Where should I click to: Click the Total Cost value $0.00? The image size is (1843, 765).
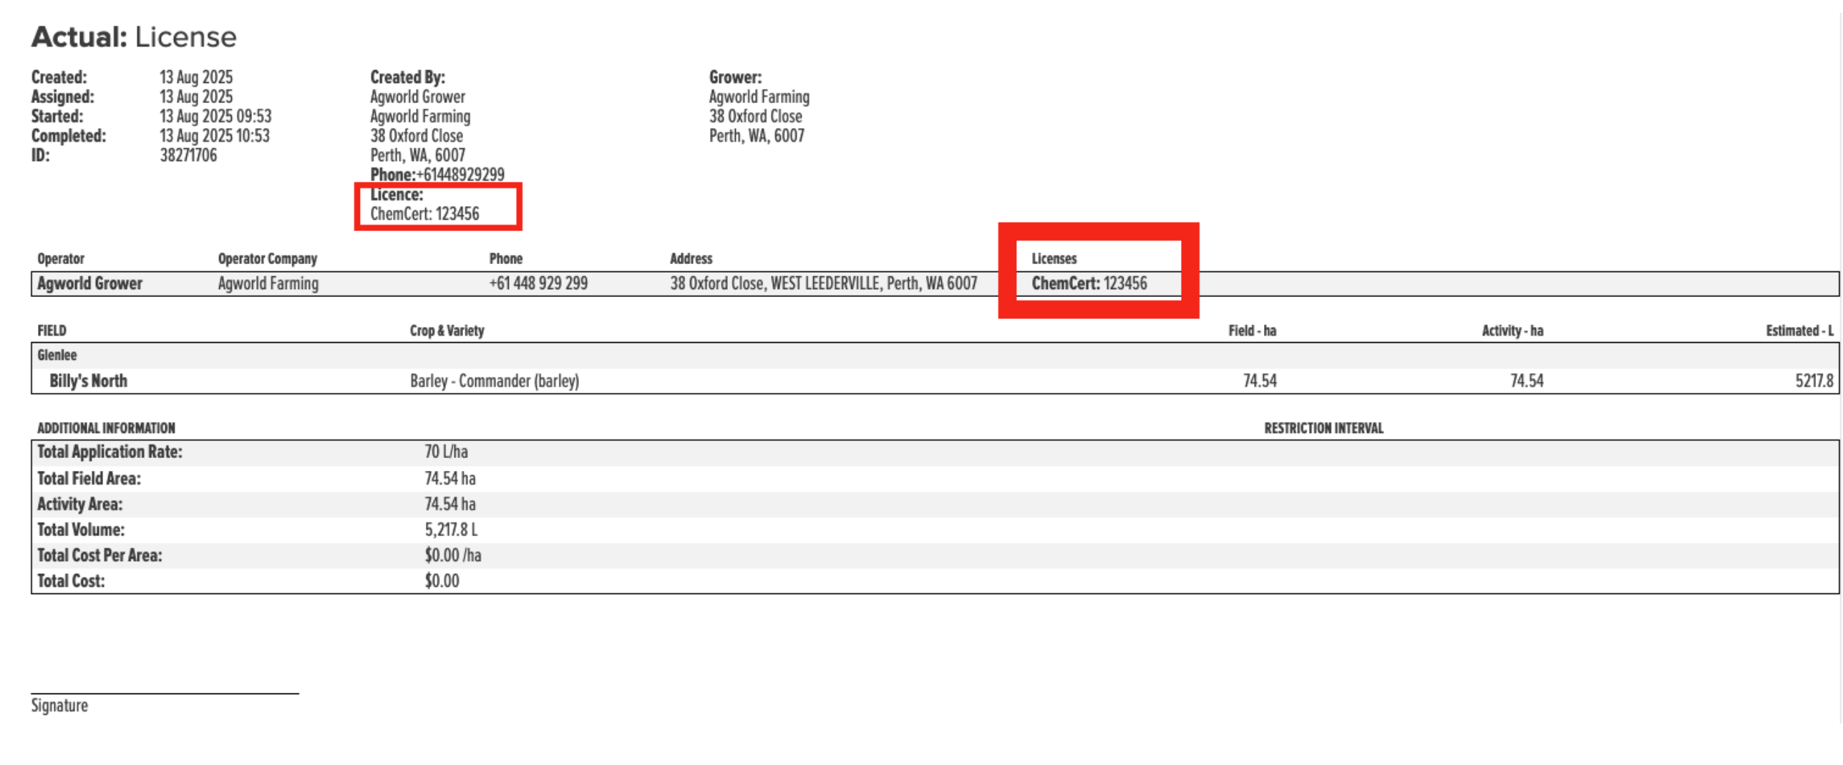[442, 580]
